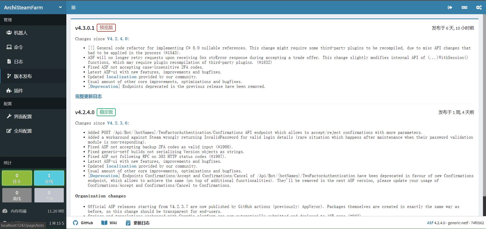Open the GitHub footer link
The height and width of the screenshot is (229, 486).
(87, 223)
